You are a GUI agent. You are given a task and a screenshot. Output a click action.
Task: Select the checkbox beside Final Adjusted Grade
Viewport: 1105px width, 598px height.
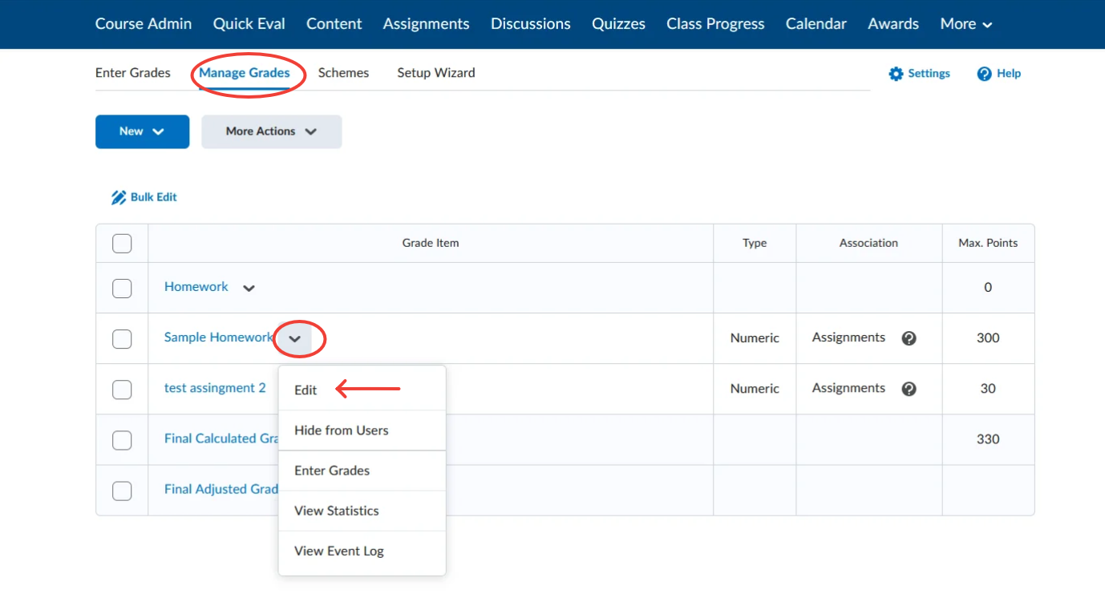[122, 491]
